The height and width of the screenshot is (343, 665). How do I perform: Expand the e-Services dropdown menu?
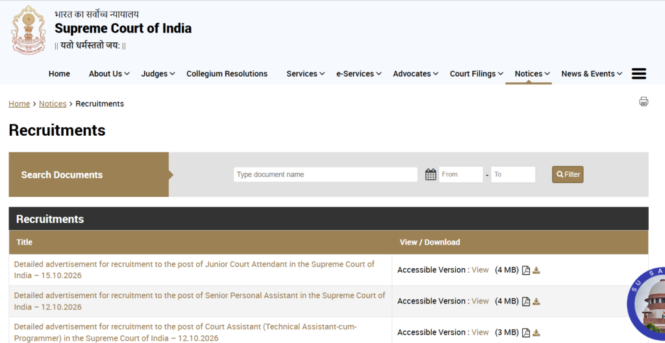point(358,73)
